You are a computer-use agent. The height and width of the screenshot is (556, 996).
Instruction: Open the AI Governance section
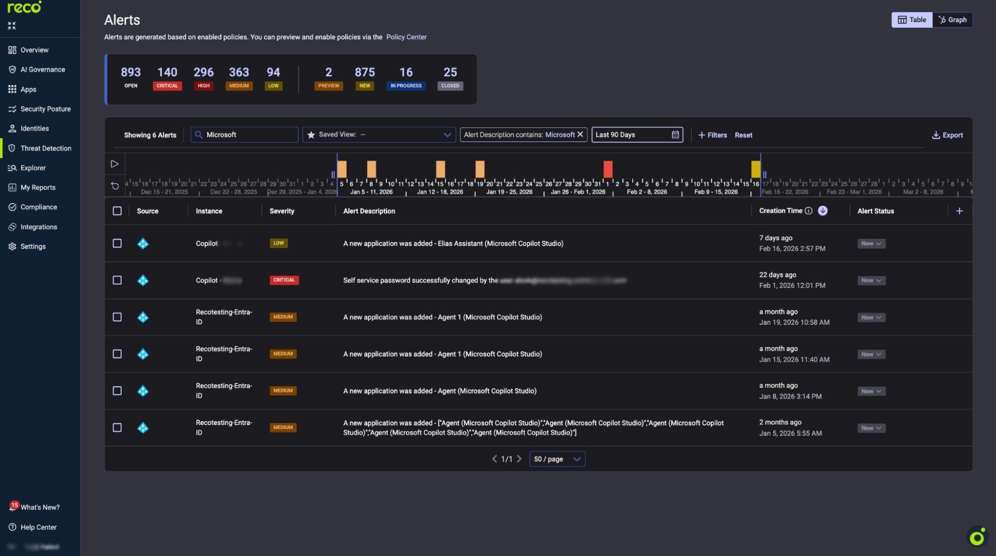42,69
